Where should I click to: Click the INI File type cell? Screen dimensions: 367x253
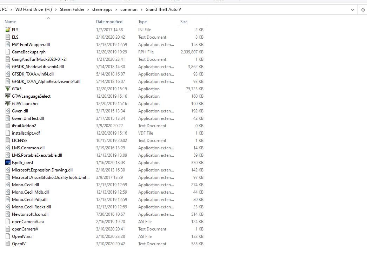click(145, 30)
